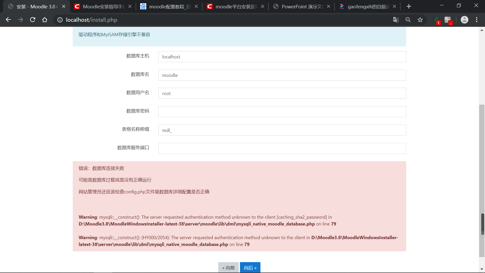Bookmark this page with the star icon
The width and height of the screenshot is (485, 273).
420,20
